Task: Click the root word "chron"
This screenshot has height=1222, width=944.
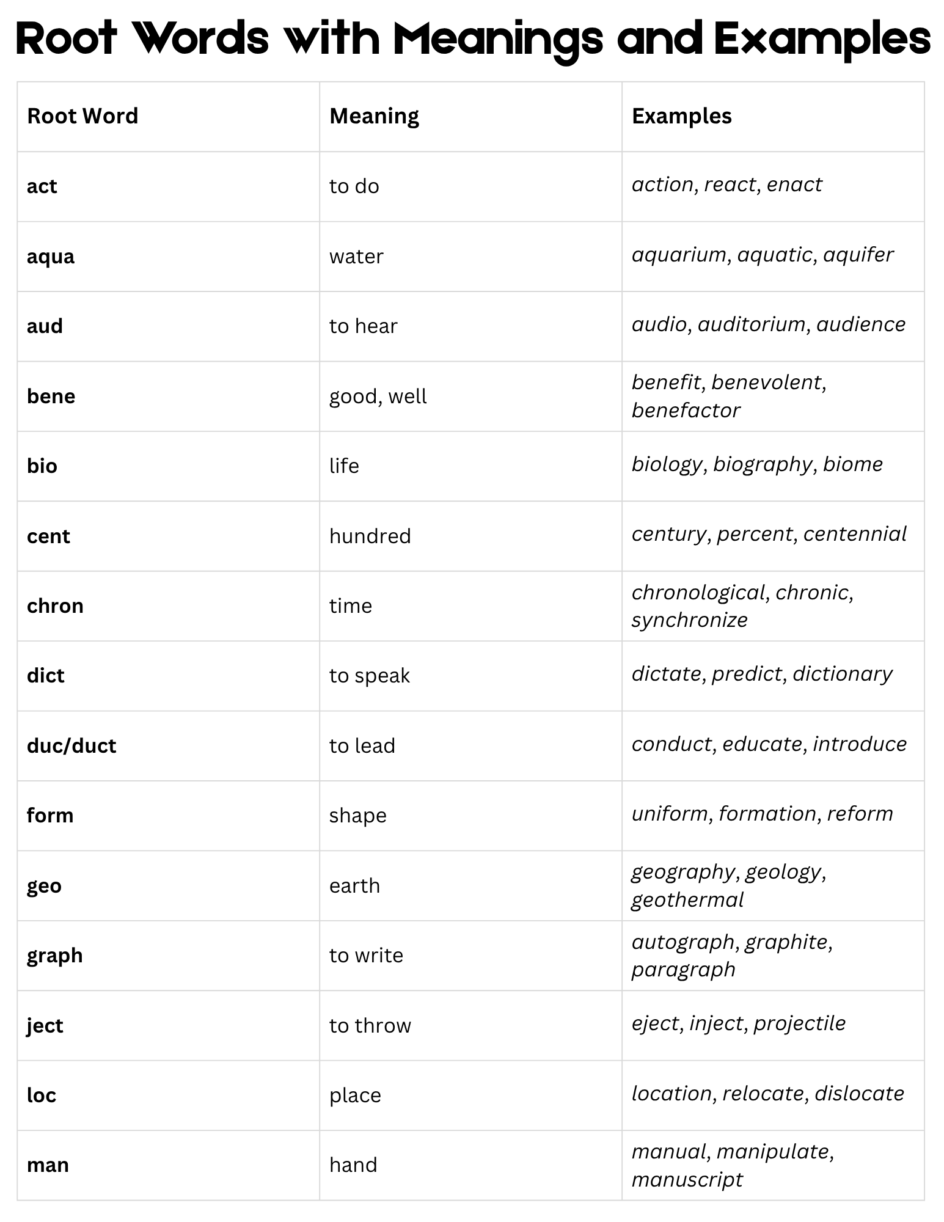Action: click(55, 606)
